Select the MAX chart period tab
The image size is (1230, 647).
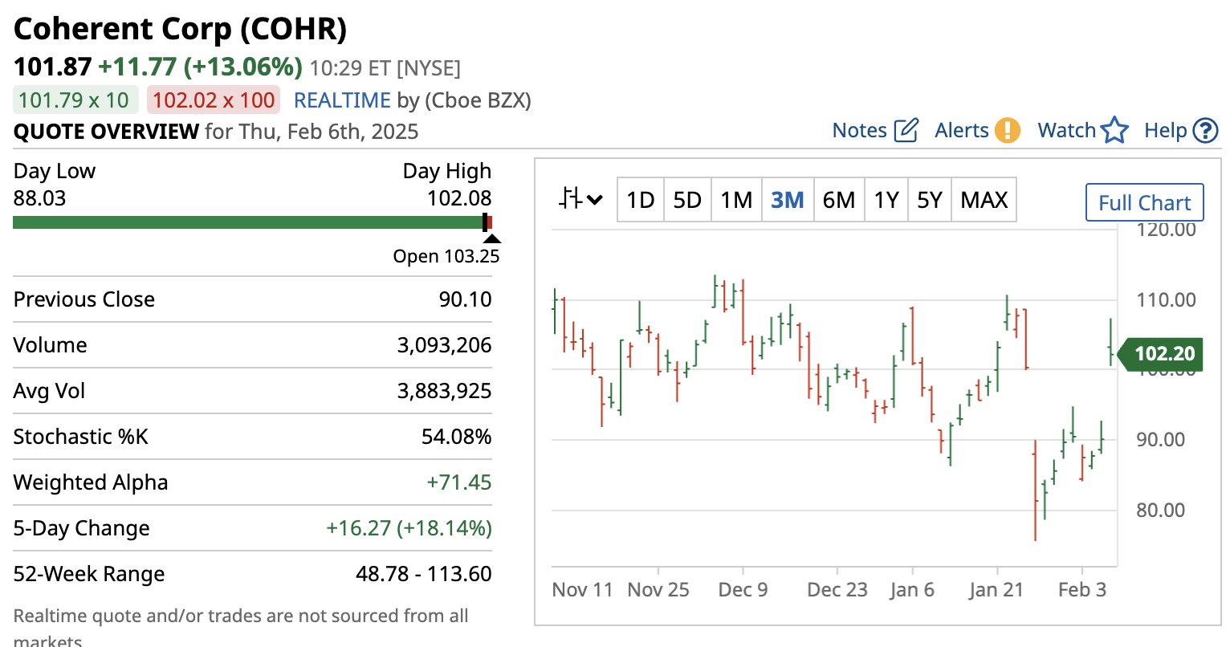tap(984, 199)
